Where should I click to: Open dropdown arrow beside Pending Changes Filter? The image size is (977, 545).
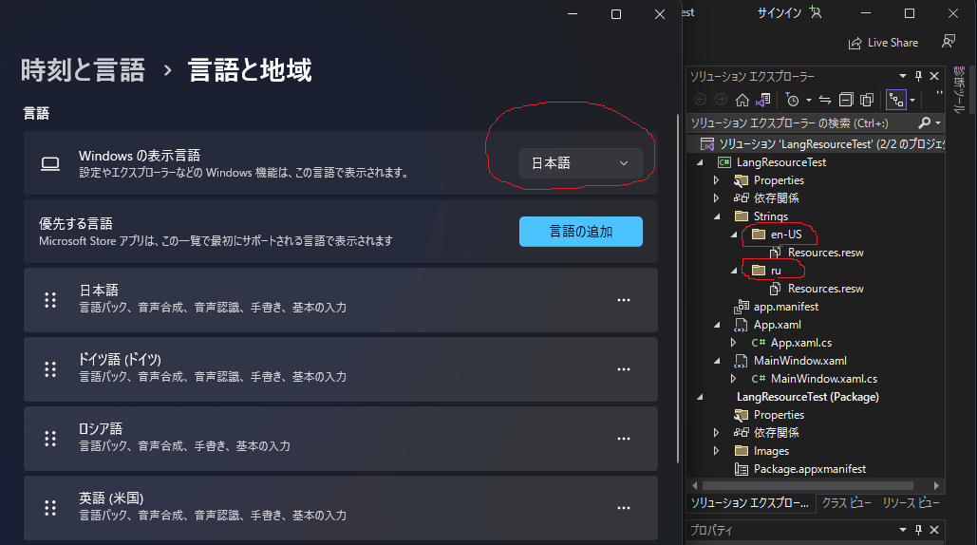(809, 101)
